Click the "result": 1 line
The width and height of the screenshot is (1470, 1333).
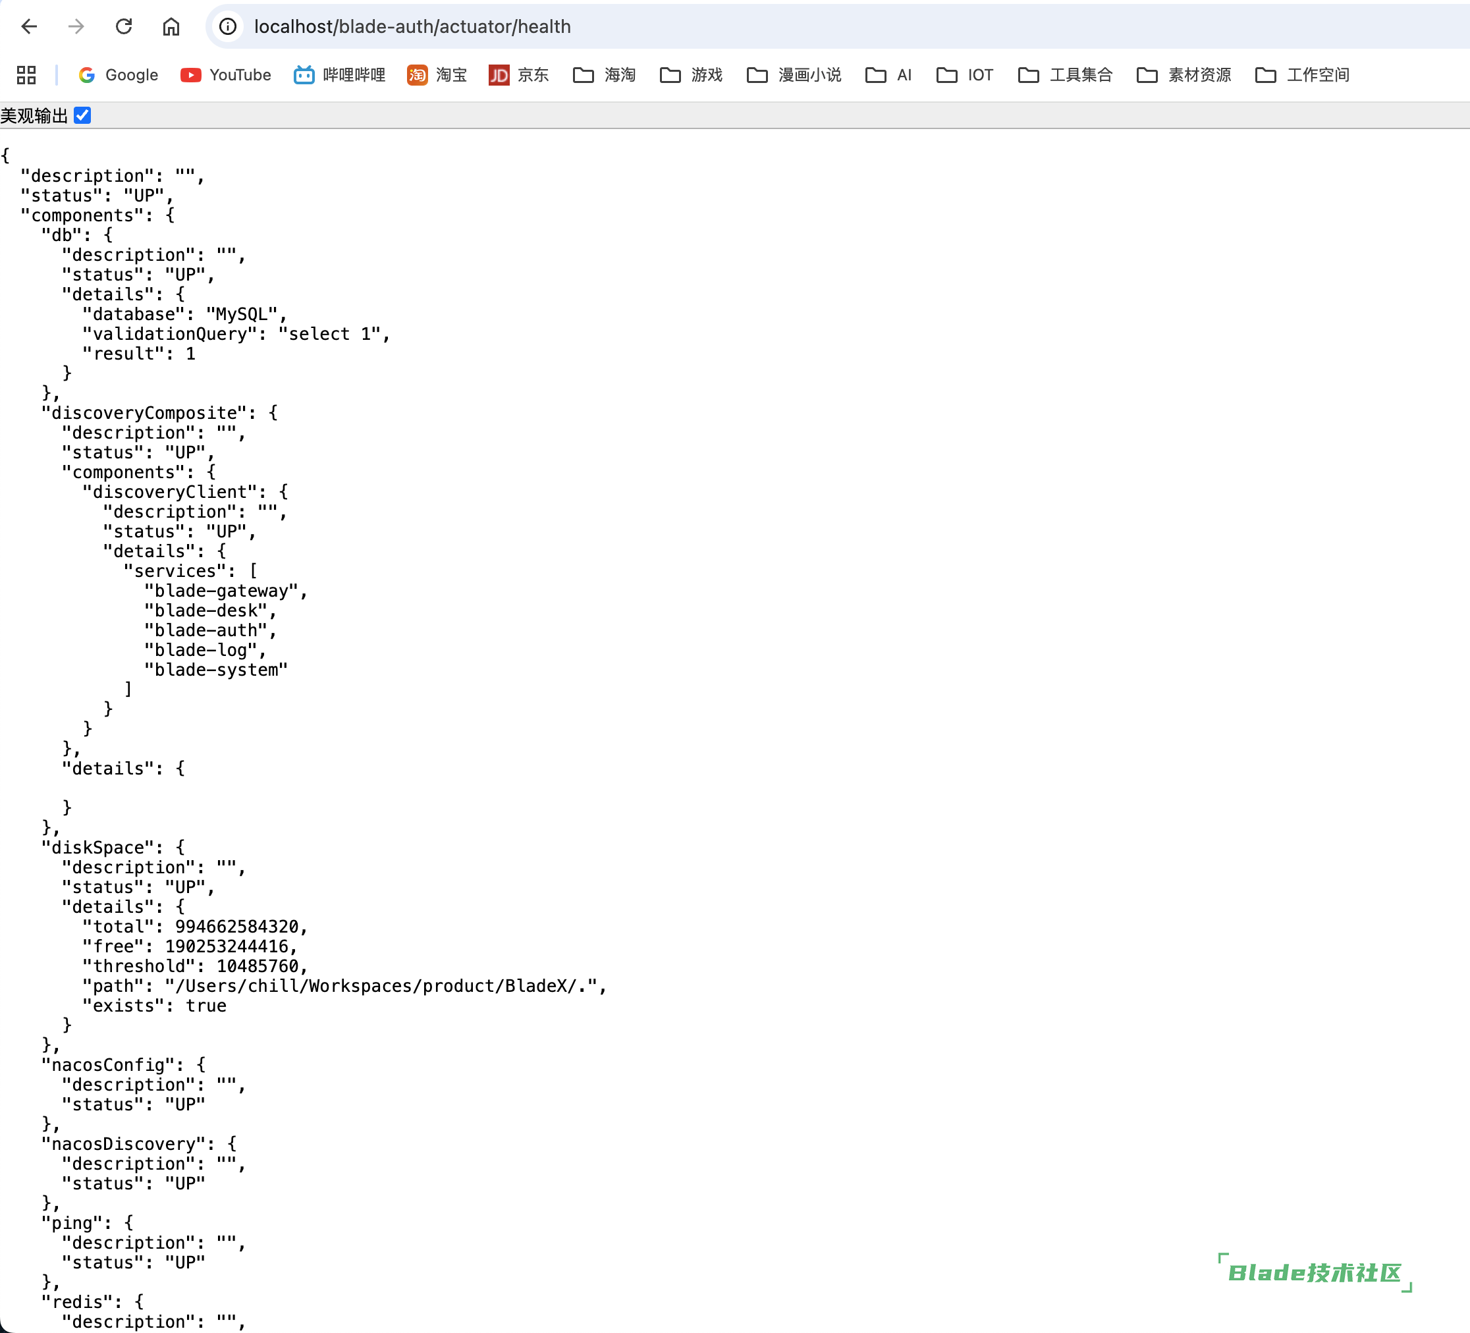(x=138, y=354)
